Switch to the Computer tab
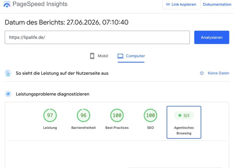This screenshot has height=168, width=234. [x=131, y=56]
